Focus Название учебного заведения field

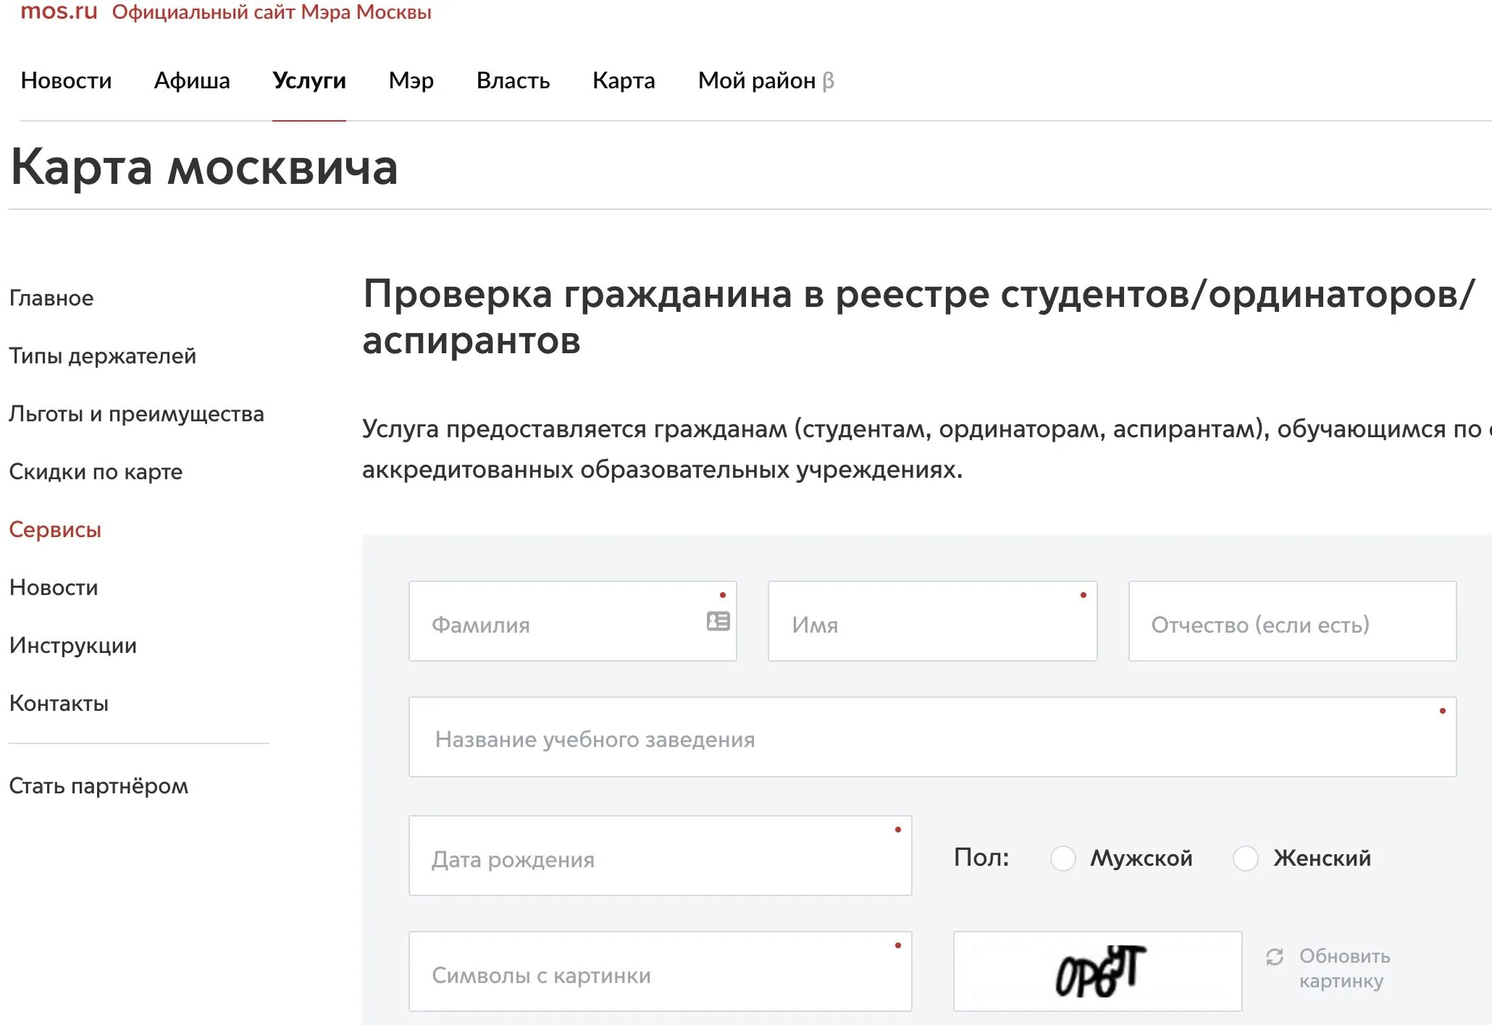932,737
